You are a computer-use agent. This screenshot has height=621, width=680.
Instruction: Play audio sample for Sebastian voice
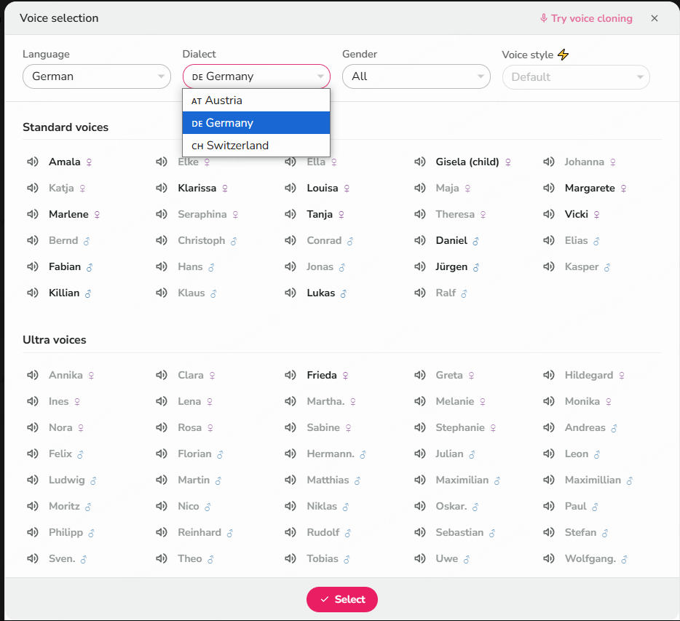point(419,532)
